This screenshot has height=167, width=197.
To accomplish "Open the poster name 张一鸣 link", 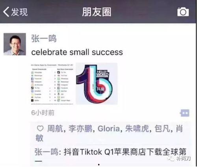I will [x=44, y=39].
